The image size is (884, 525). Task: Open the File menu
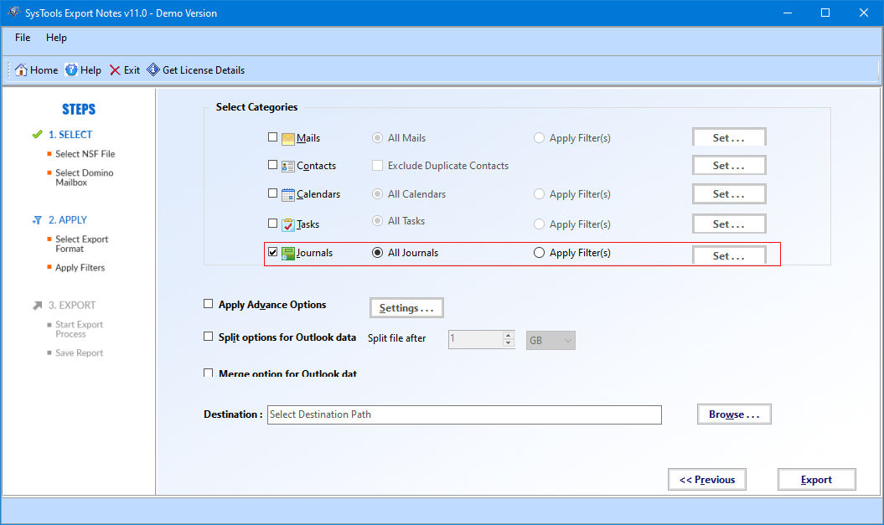coord(23,38)
